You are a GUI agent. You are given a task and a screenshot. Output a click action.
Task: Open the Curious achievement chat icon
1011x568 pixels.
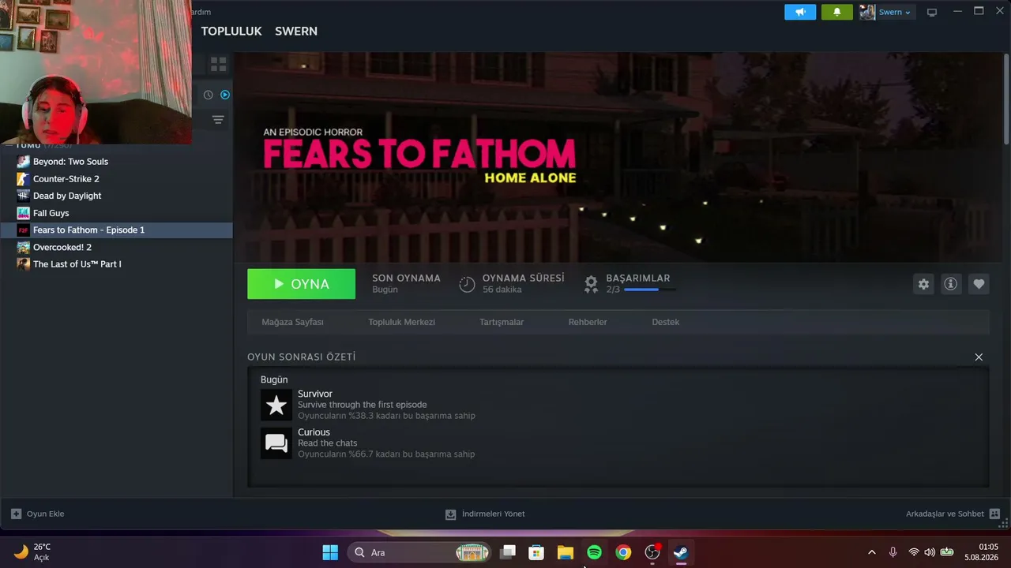point(276,443)
